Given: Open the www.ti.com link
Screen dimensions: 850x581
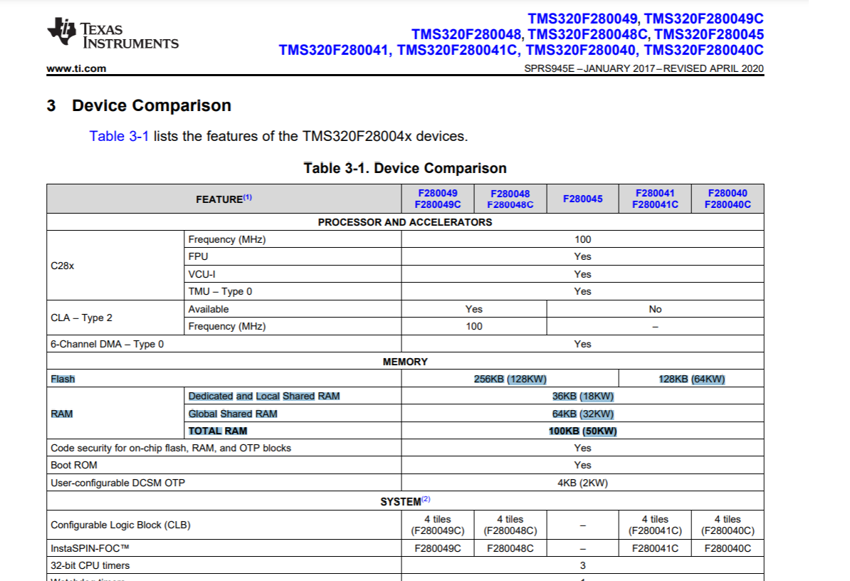Looking at the screenshot, I should click(x=76, y=68).
